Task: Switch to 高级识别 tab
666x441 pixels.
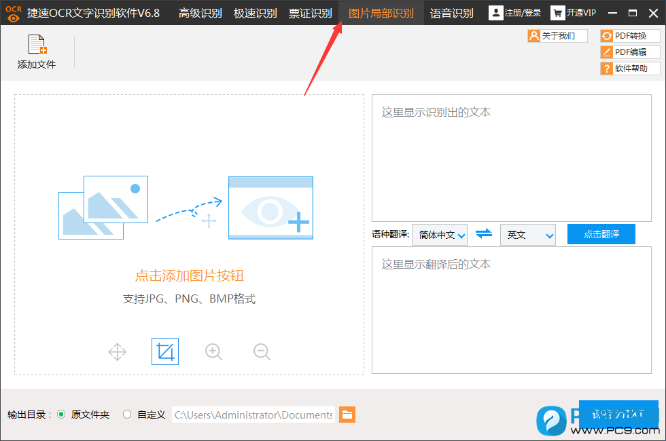Action: click(x=200, y=13)
